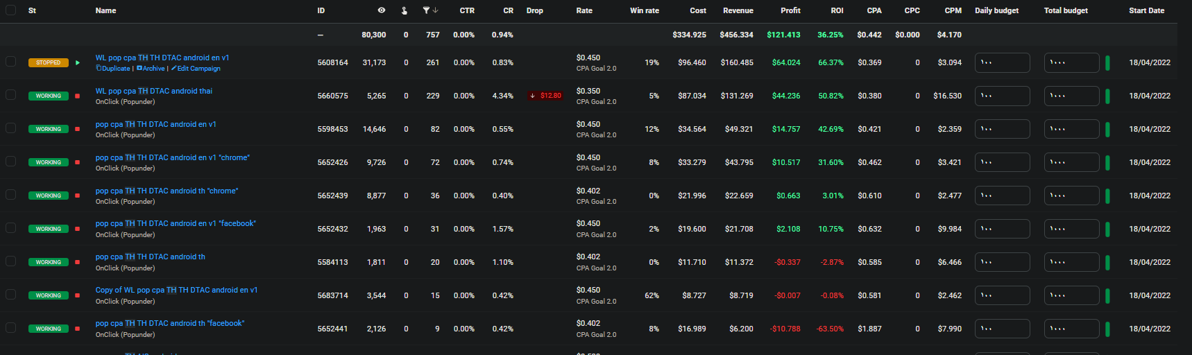1192x355 pixels.
Task: Open Edit Campaign for the first campaign
Action: 198,69
